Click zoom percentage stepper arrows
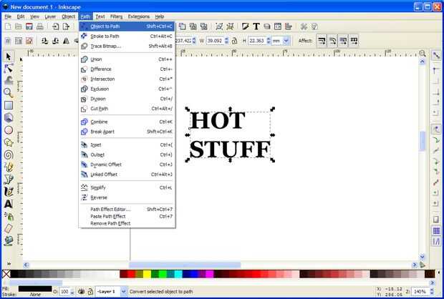The width and height of the screenshot is (444, 299). pos(432,291)
